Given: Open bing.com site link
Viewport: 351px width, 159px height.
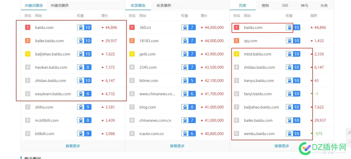Looking at the screenshot, I should [x=148, y=107].
